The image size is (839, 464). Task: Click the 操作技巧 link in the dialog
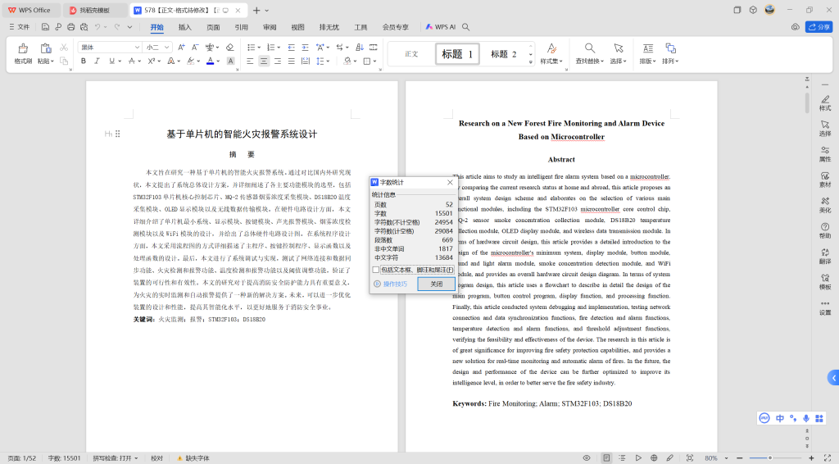(x=394, y=284)
